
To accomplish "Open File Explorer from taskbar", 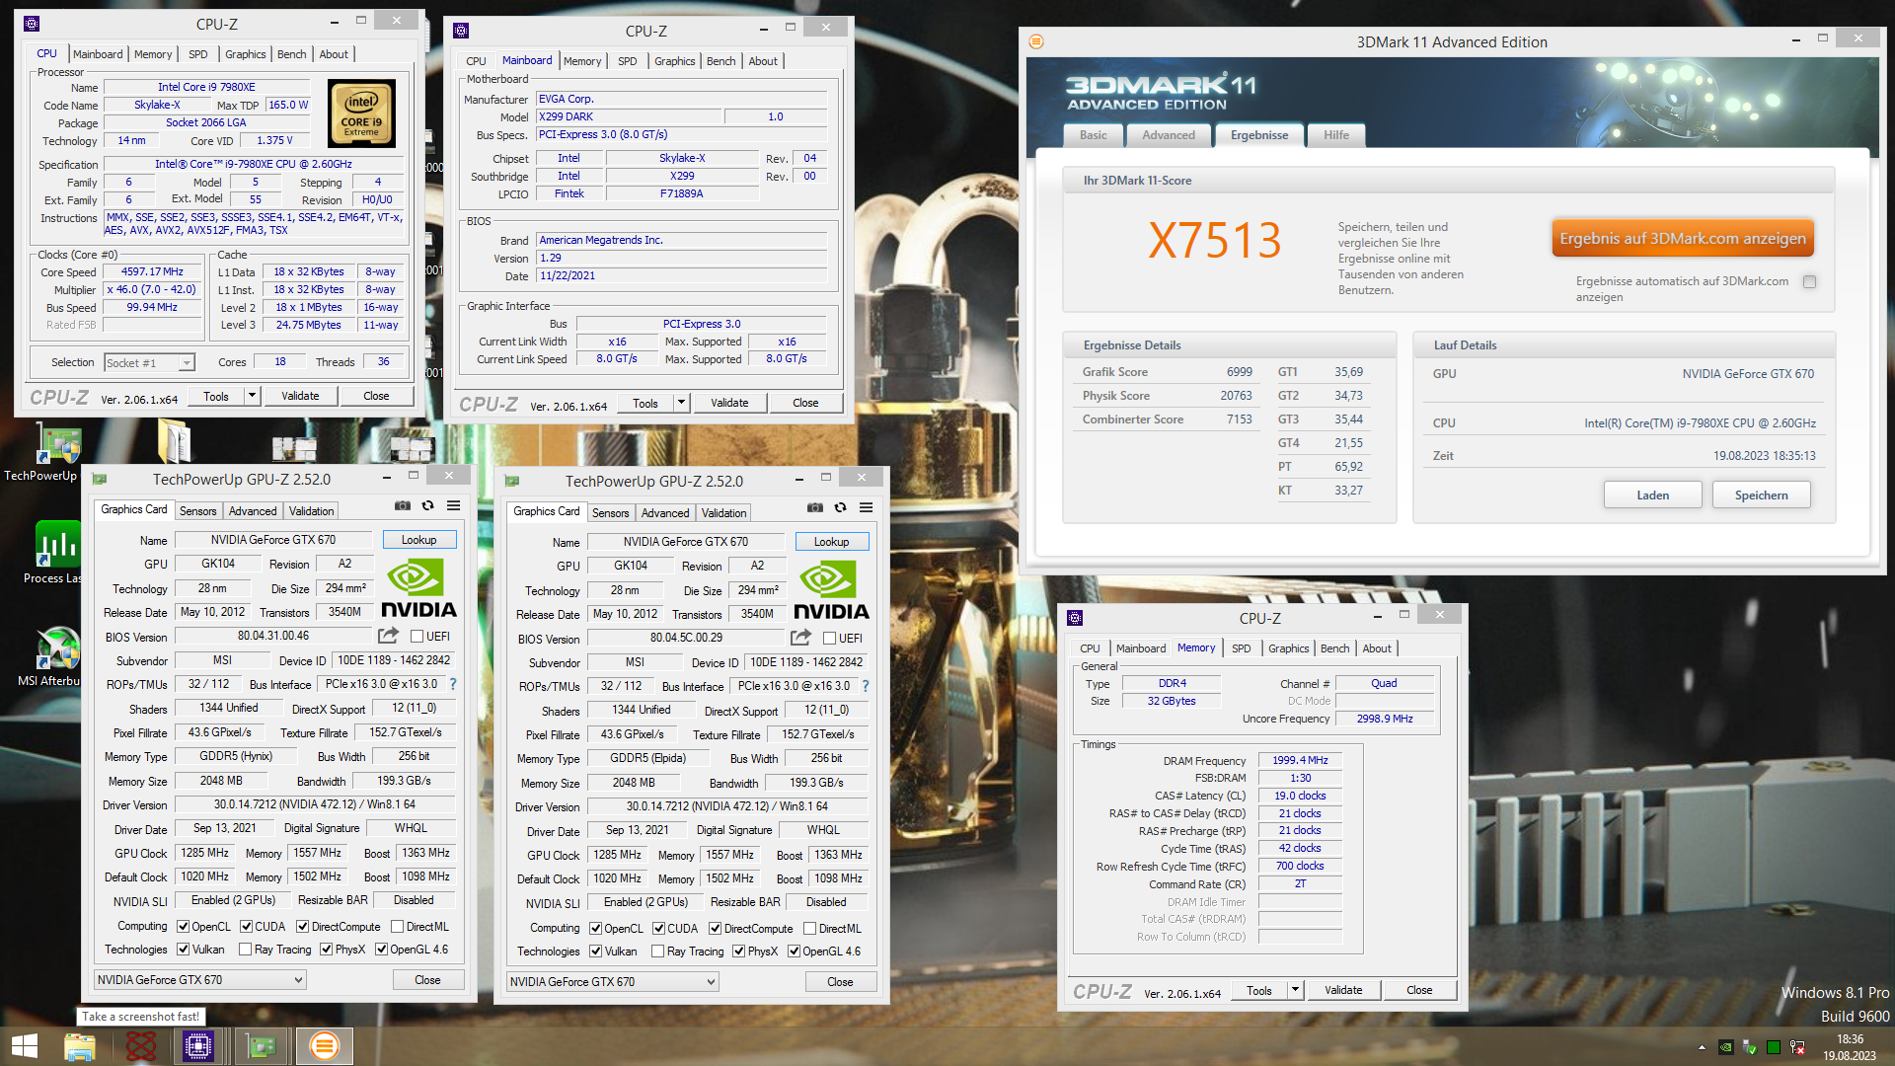I will pyautogui.click(x=79, y=1046).
